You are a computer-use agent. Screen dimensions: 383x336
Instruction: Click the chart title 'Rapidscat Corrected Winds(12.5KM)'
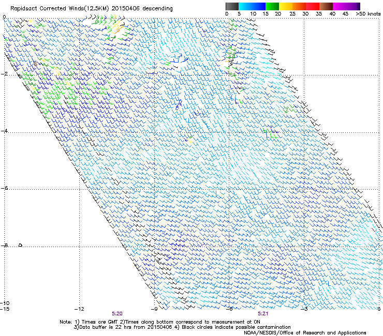click(60, 9)
